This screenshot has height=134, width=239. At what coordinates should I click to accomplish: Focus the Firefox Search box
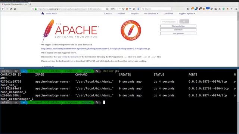[156, 9]
